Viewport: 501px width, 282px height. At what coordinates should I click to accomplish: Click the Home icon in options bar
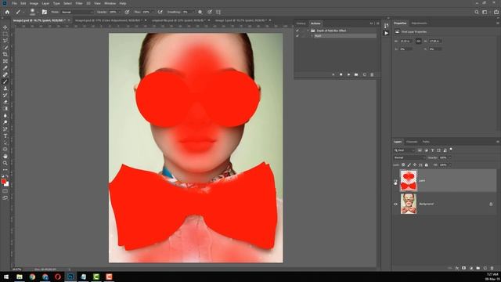(x=7, y=12)
